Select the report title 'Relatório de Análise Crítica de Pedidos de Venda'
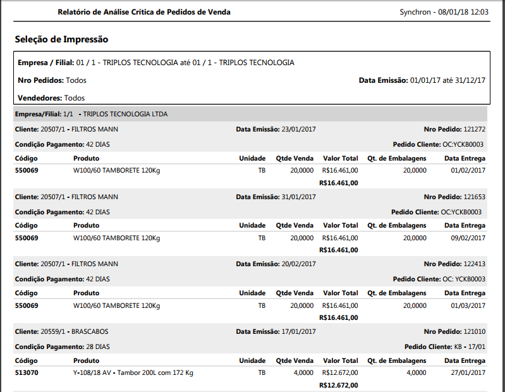505x392 pixels. pyautogui.click(x=144, y=12)
